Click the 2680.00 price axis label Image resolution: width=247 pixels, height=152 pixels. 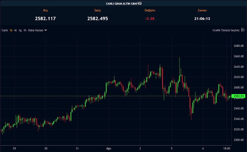tap(238, 46)
